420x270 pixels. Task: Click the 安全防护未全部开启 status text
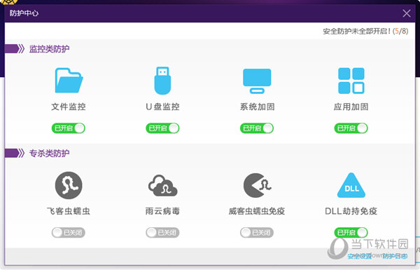coord(365,31)
